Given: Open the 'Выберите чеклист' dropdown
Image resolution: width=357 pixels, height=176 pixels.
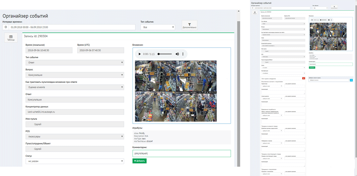Looking at the screenshot, I should [329, 80].
